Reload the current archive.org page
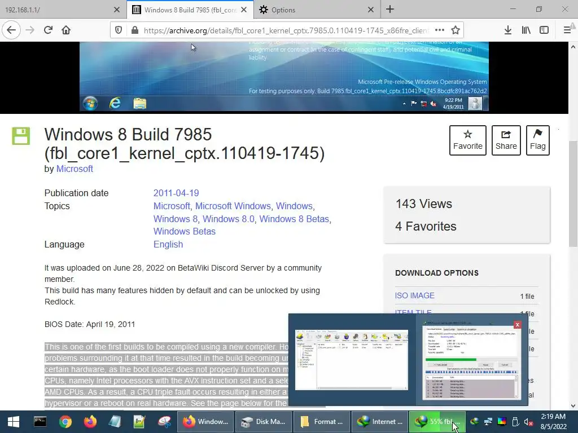 (x=49, y=30)
